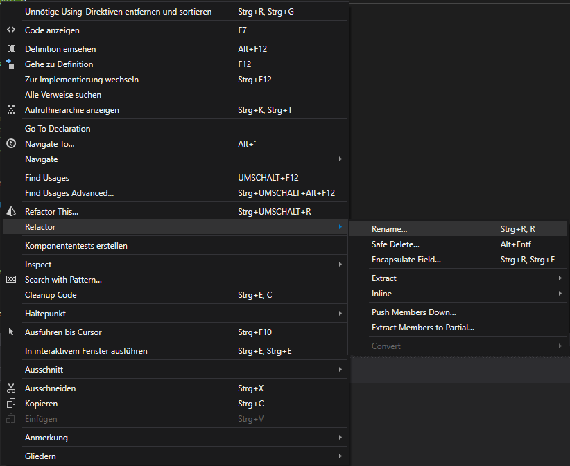Click the Ausschneiden scissors icon
This screenshot has height=466, width=570.
pos(10,388)
